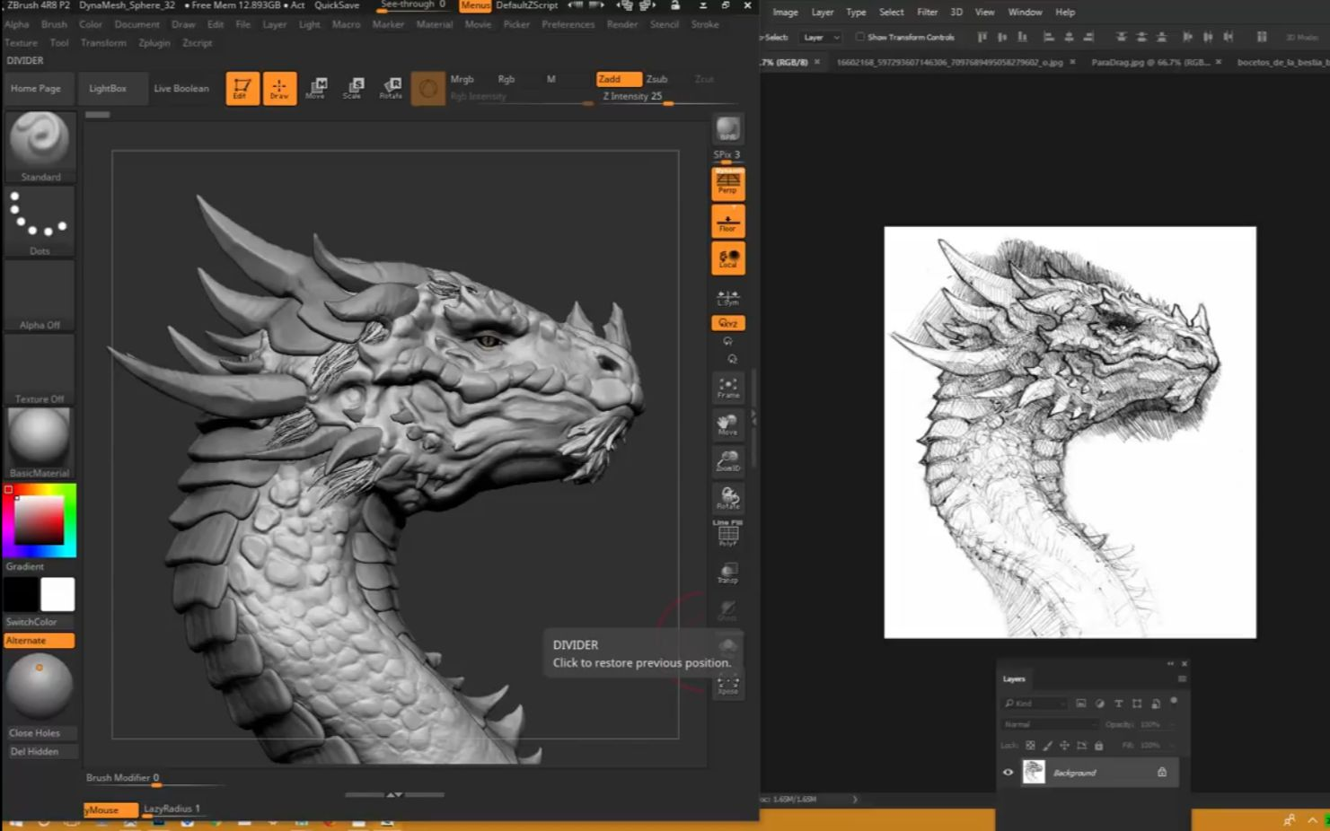Toggle the Menus button in ZBrush title bar
Image resolution: width=1330 pixels, height=831 pixels.
[x=475, y=5]
